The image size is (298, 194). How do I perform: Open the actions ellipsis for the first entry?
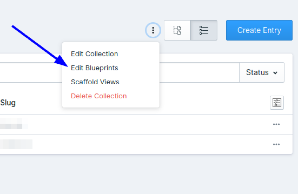pyautogui.click(x=276, y=124)
